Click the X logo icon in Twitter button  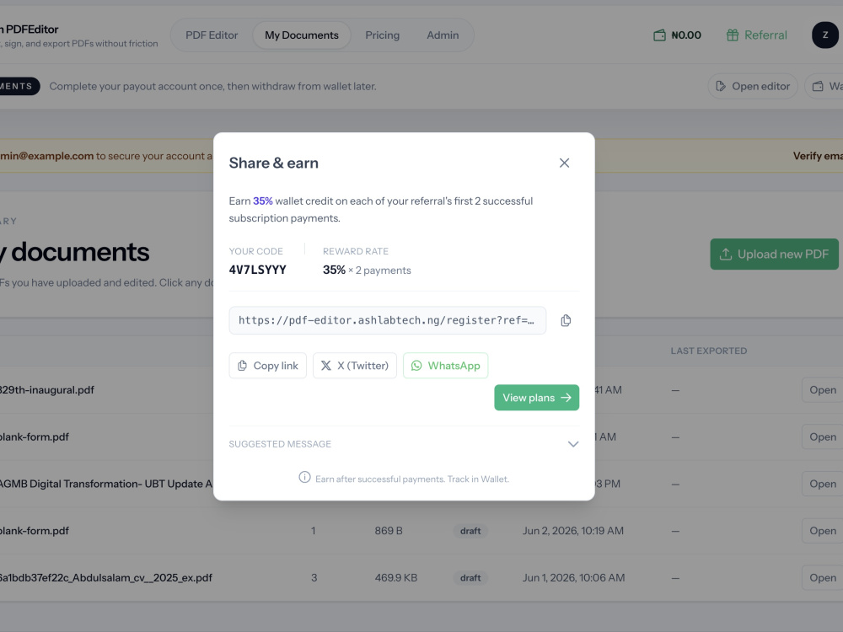[325, 366]
